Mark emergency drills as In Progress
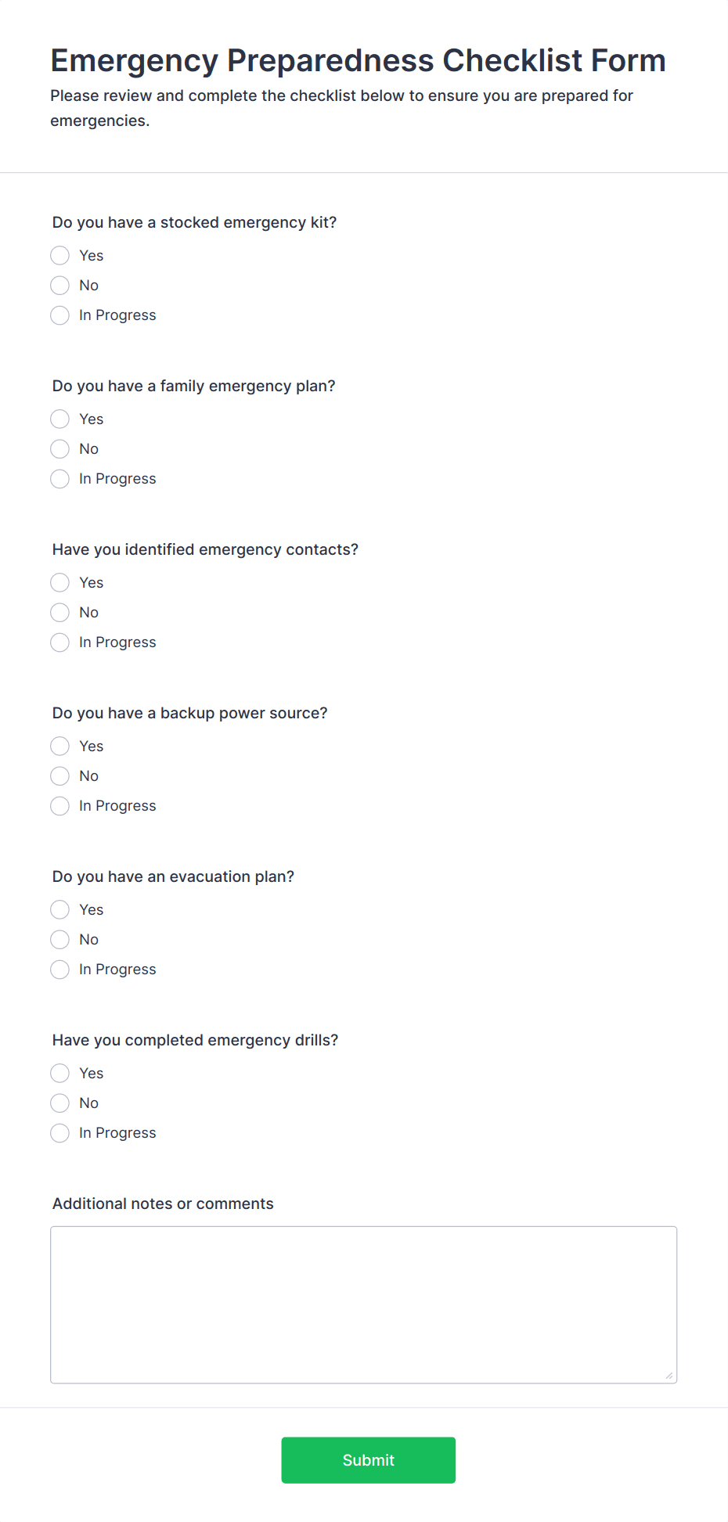This screenshot has height=1522, width=728. click(x=59, y=1133)
